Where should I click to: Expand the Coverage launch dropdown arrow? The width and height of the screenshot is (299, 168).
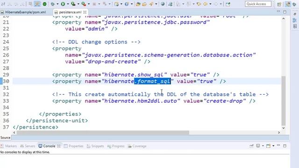click(78, 4)
